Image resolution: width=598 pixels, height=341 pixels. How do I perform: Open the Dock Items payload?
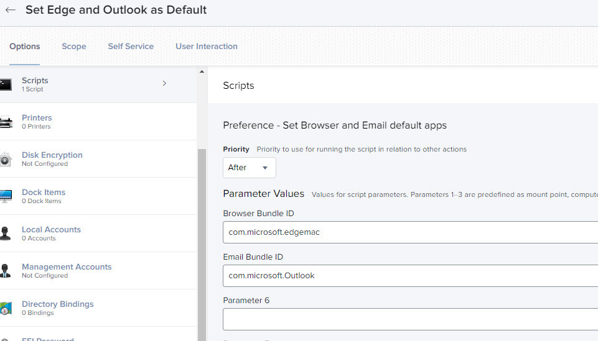point(98,196)
